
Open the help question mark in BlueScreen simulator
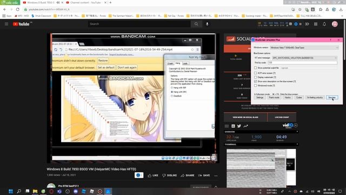[330, 40]
